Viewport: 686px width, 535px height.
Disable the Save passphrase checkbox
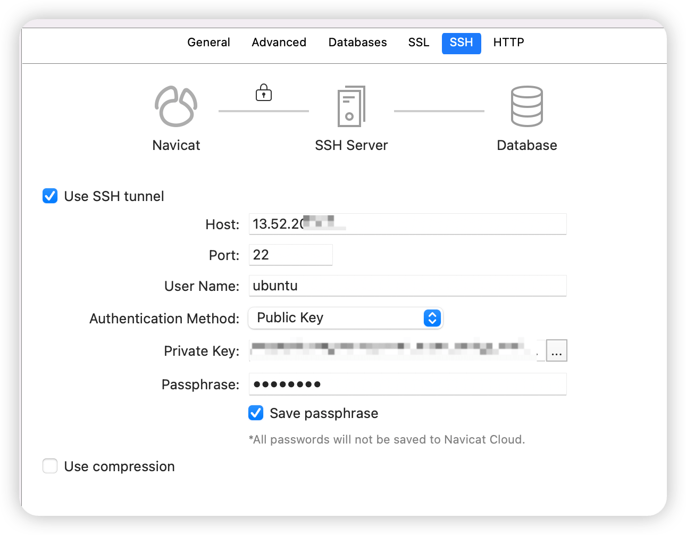[x=256, y=413]
